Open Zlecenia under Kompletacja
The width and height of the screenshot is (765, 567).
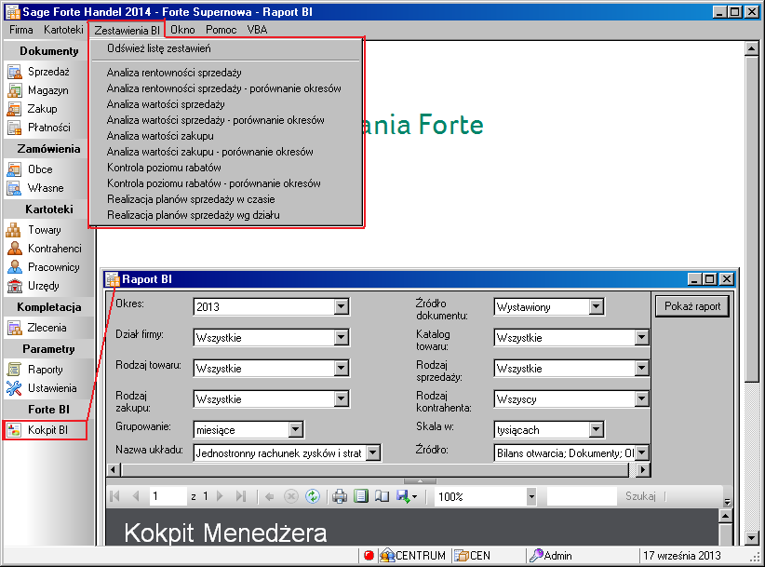tap(39, 328)
